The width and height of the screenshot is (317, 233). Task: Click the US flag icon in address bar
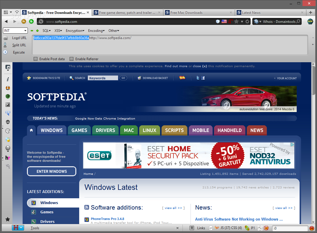(x=224, y=21)
